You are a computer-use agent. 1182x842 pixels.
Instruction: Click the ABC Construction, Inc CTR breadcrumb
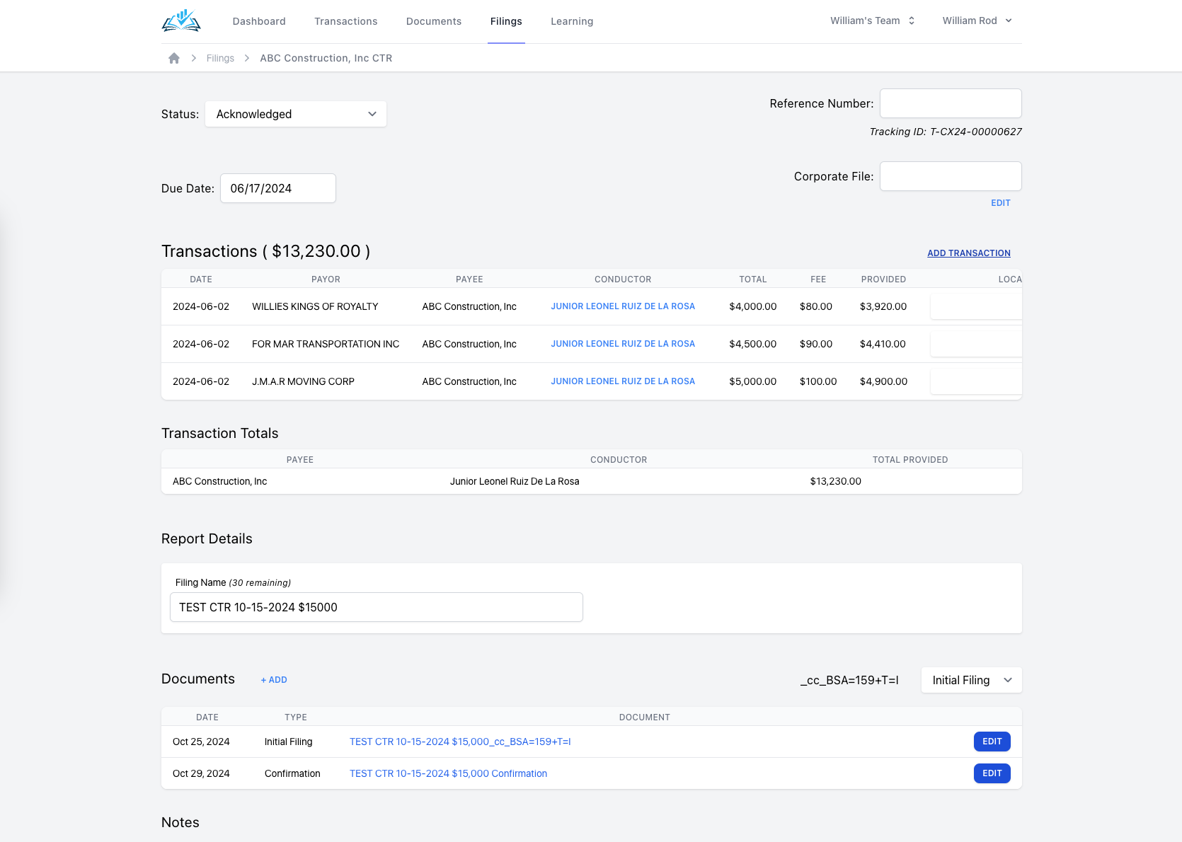[x=326, y=58]
